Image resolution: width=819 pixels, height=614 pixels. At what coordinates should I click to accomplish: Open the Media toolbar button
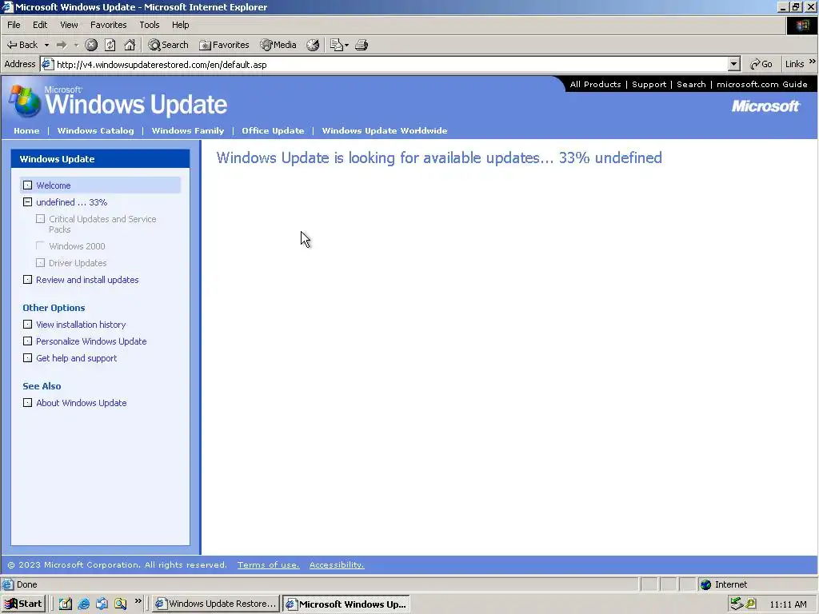(278, 45)
